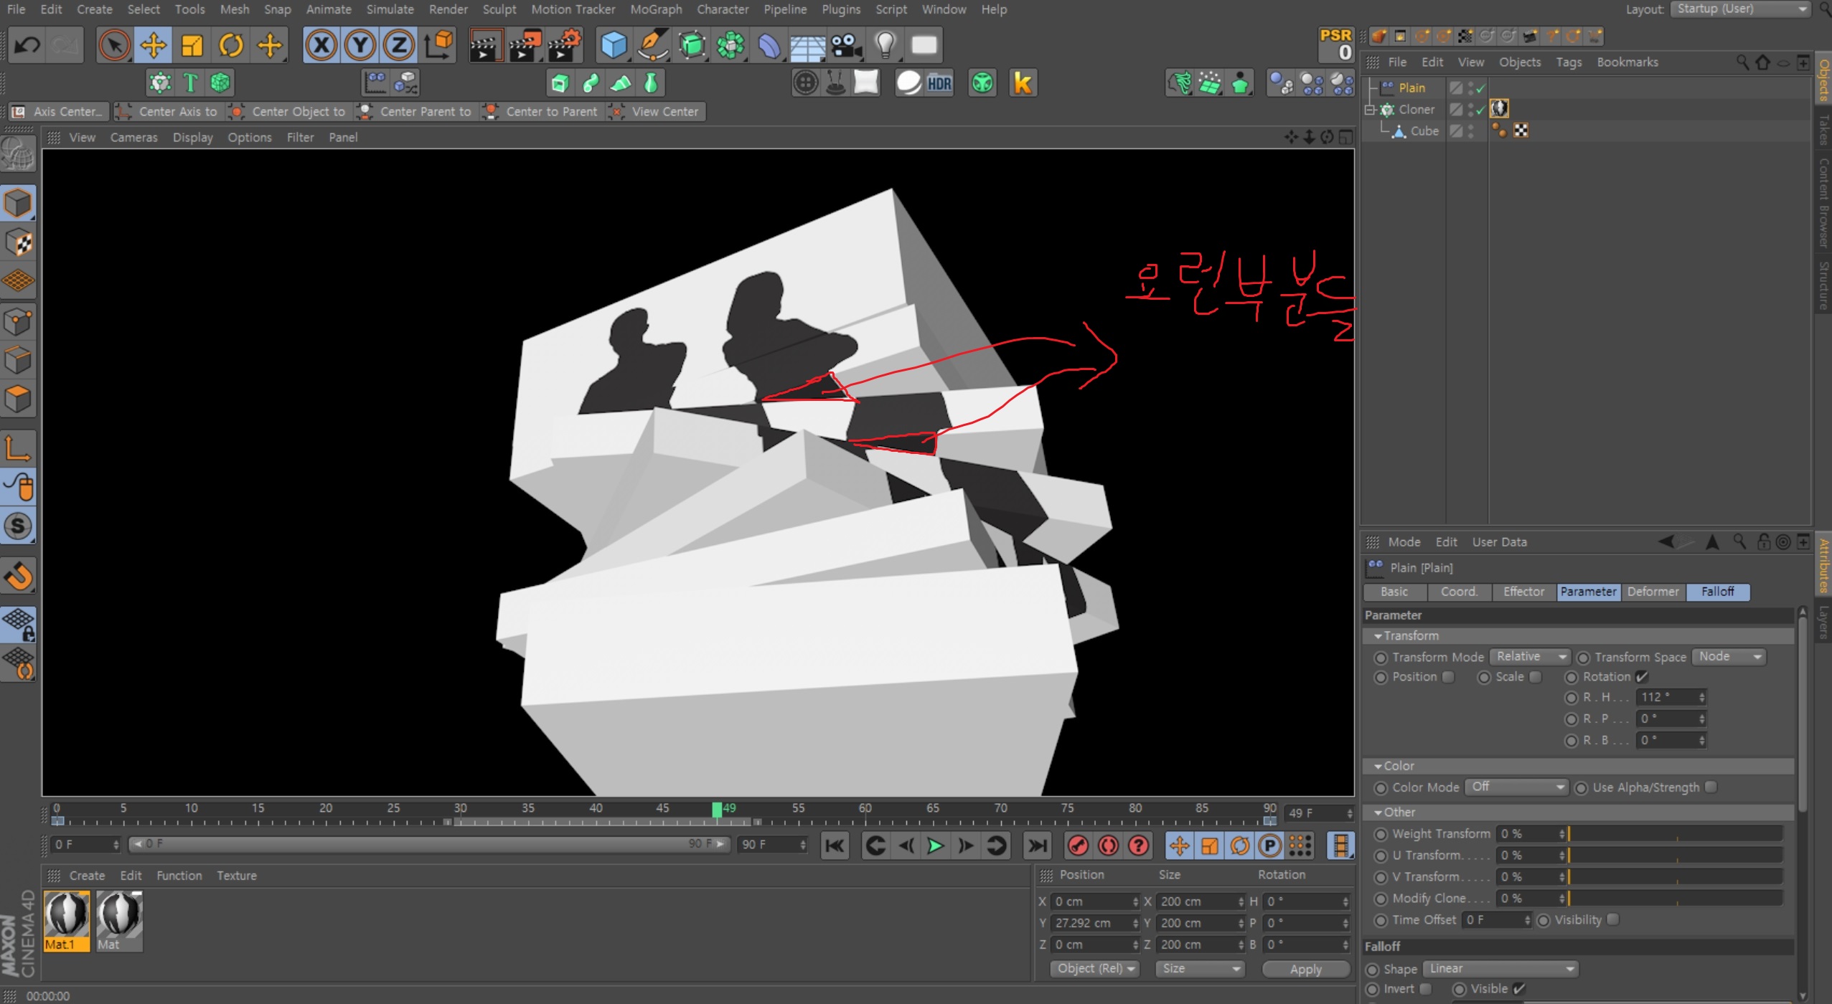Open the Layout Startup dropdown
Image resolution: width=1832 pixels, height=1004 pixels.
click(1739, 9)
